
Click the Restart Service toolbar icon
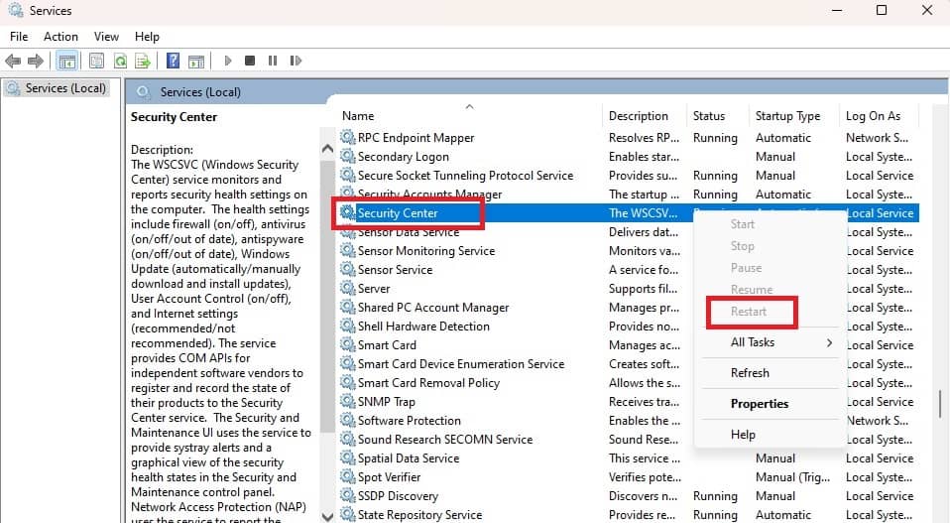pos(296,61)
